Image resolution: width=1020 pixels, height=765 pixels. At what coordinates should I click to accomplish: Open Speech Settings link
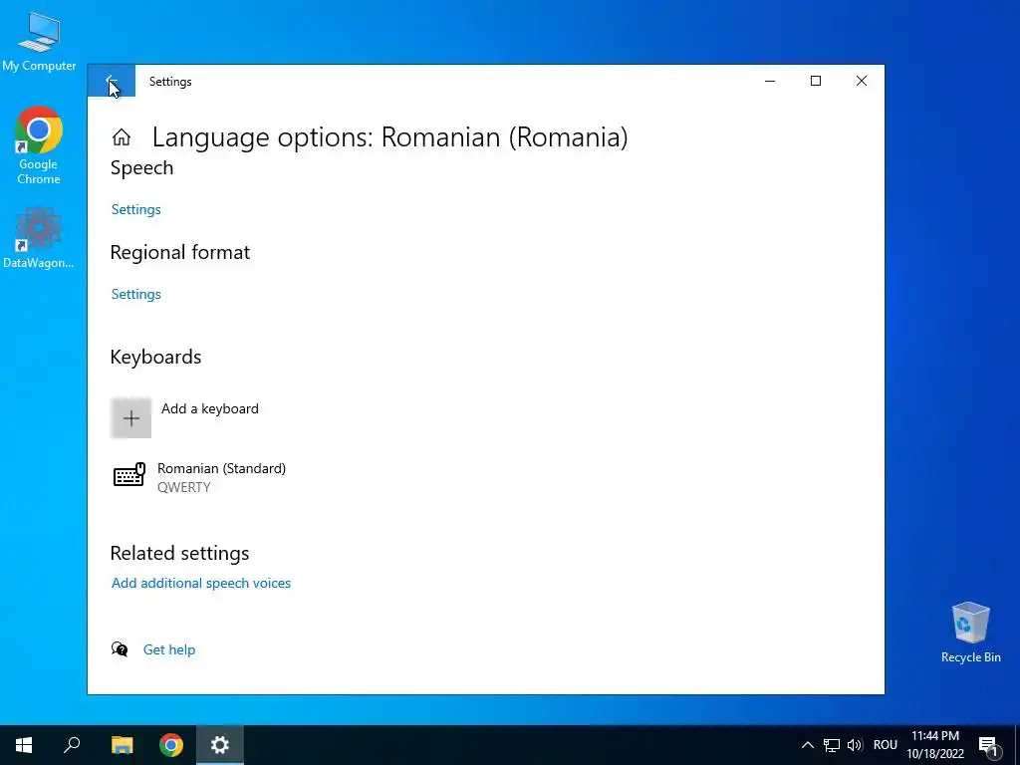click(x=135, y=209)
